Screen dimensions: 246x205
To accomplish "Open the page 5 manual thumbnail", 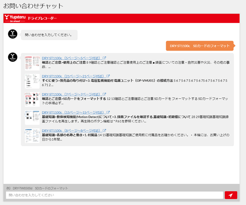I will pyautogui.click(x=32, y=63).
